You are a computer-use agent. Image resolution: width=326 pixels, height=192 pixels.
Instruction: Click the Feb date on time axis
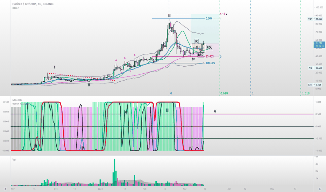pos(145,189)
